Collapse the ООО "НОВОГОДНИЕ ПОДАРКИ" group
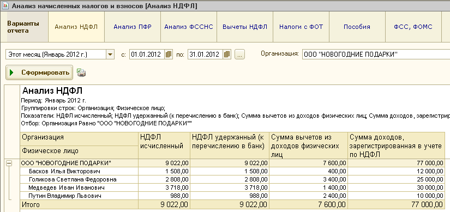This screenshot has width=450, height=212. [9, 163]
